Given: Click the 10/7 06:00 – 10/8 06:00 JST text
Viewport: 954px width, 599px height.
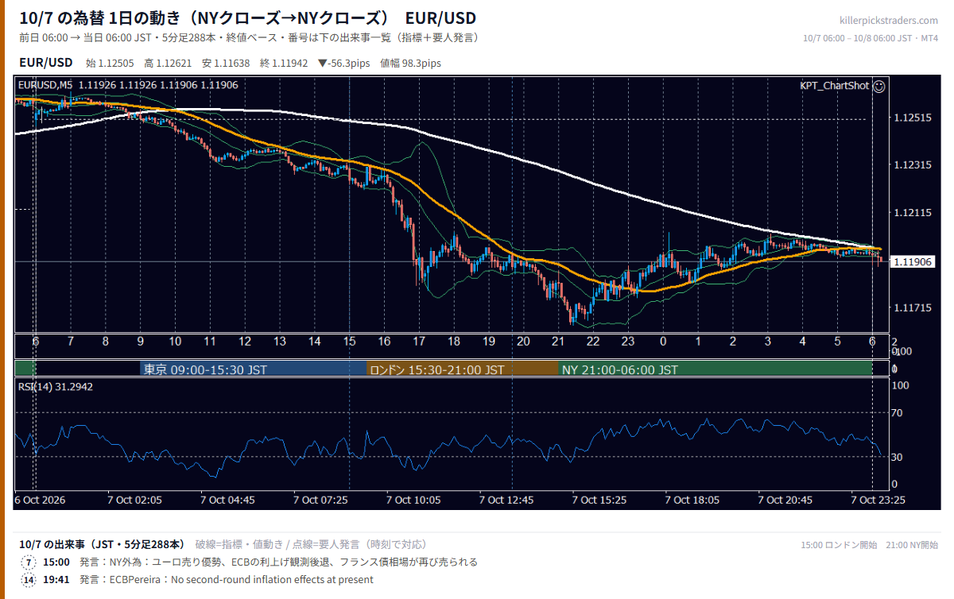Looking at the screenshot, I should pyautogui.click(x=871, y=38).
